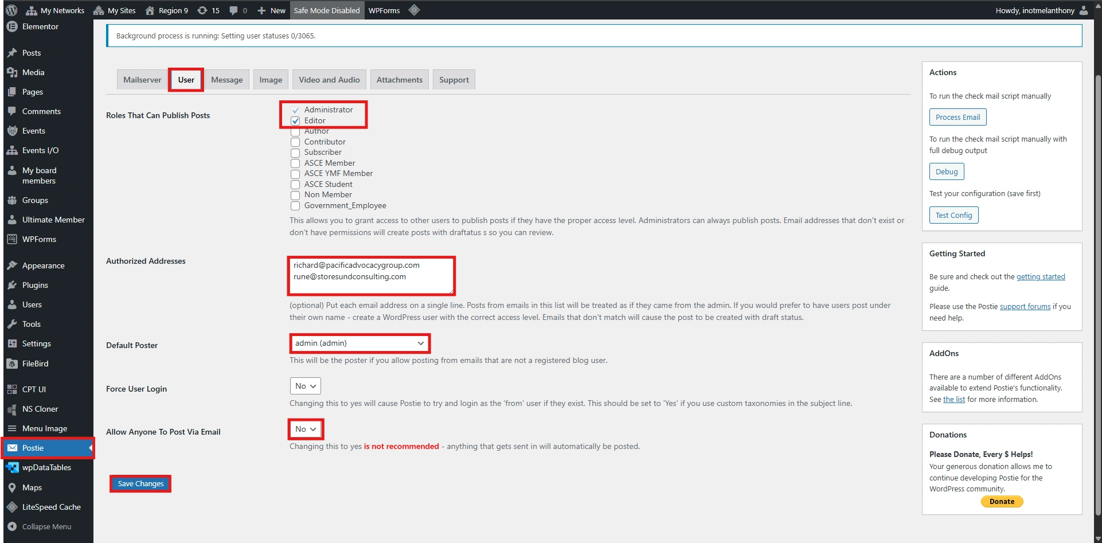Click the Process Email button
Screen dimensions: 1102x543
tap(958, 117)
